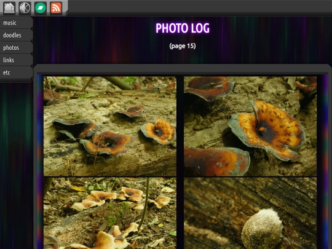This screenshot has width=332, height=249.
Task: Open the doodles section
Action: click(17, 35)
